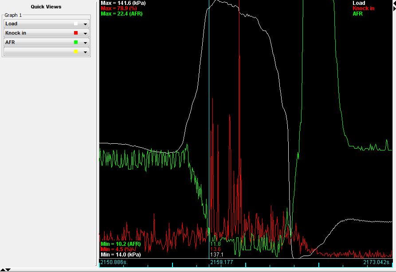This screenshot has height=272, width=396.
Task: Select the Knock in channel selector field
Action: (38, 33)
